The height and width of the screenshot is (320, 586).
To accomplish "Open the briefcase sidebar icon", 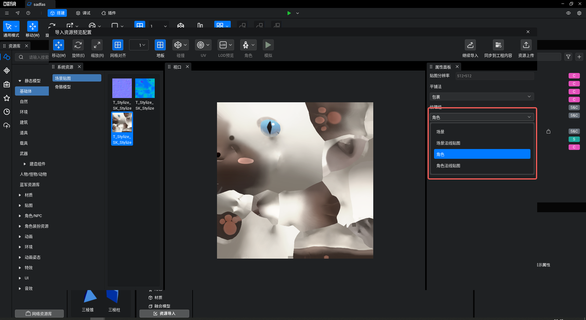I will click(x=7, y=84).
